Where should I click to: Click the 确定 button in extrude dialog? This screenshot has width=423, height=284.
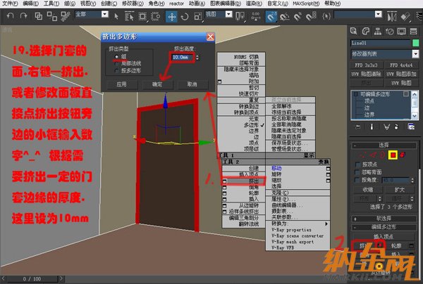pos(157,84)
